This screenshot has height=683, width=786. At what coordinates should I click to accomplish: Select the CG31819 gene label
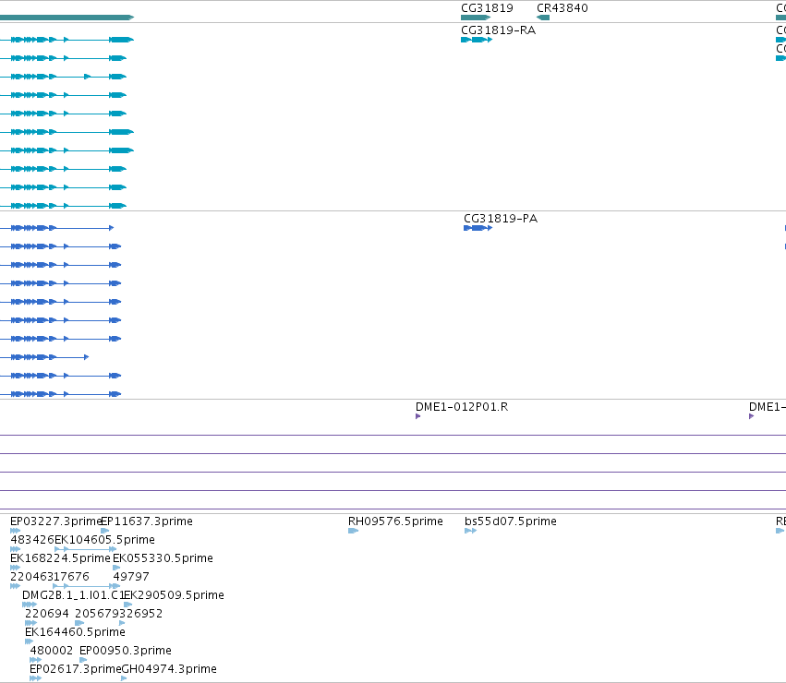click(487, 8)
